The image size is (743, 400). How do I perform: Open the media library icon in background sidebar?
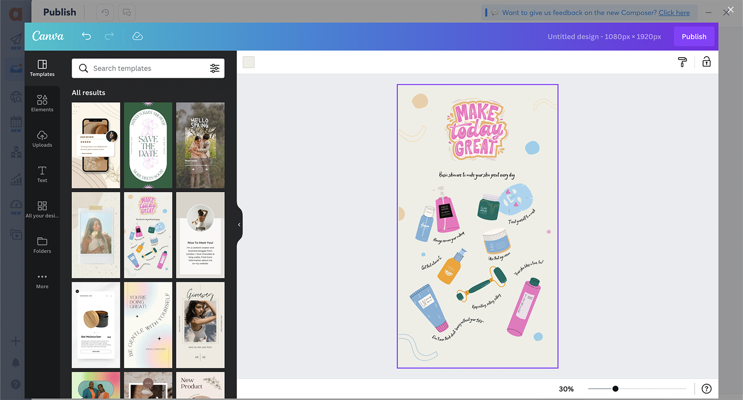[16, 235]
